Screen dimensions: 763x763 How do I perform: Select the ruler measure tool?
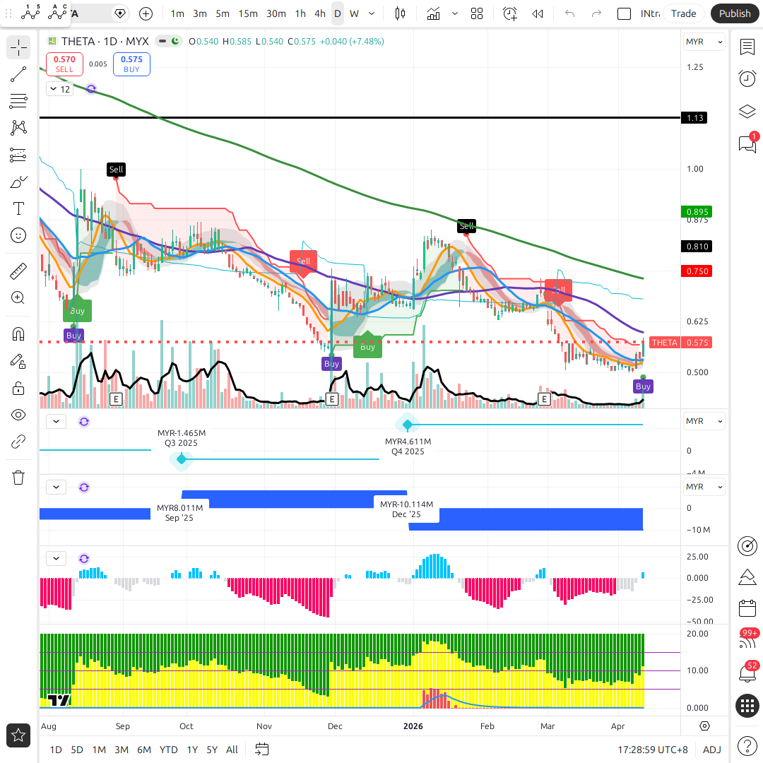(x=18, y=271)
